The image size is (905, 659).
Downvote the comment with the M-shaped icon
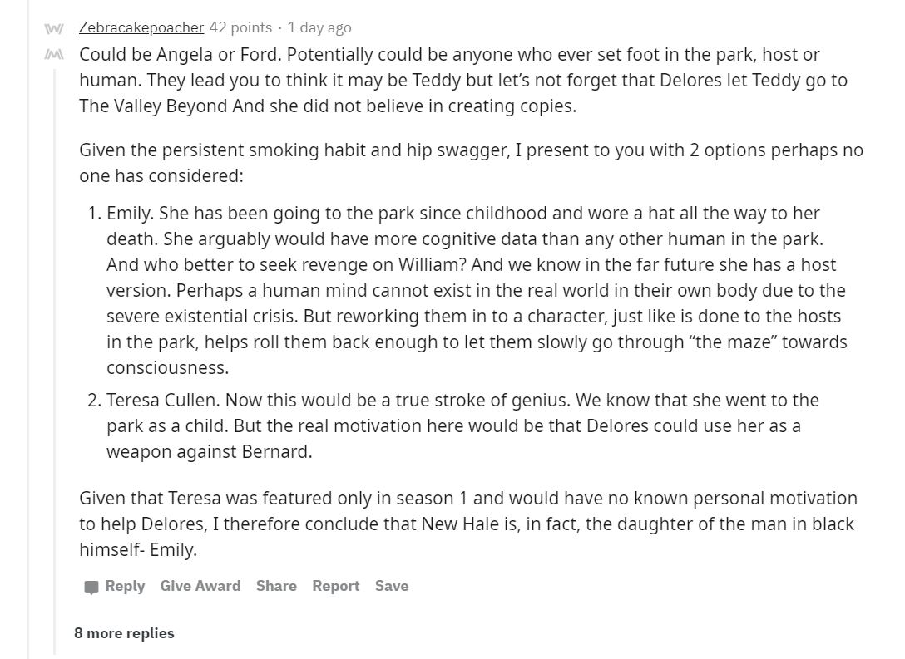point(53,55)
